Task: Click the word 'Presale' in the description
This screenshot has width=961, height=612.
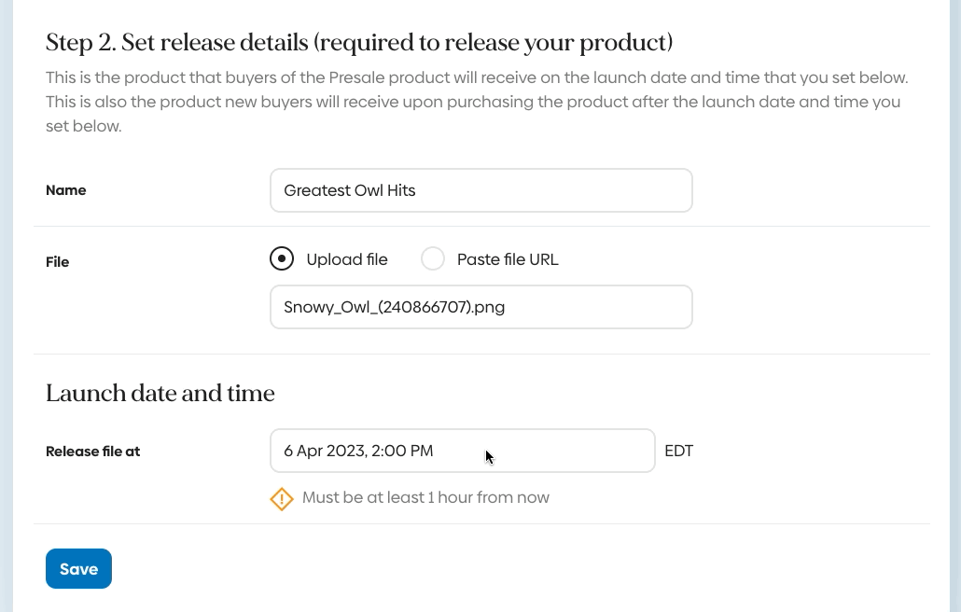Action: point(380,77)
